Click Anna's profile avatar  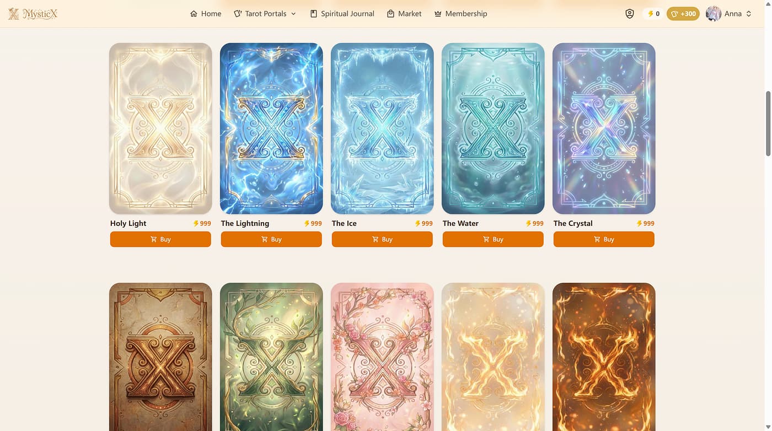[714, 14]
